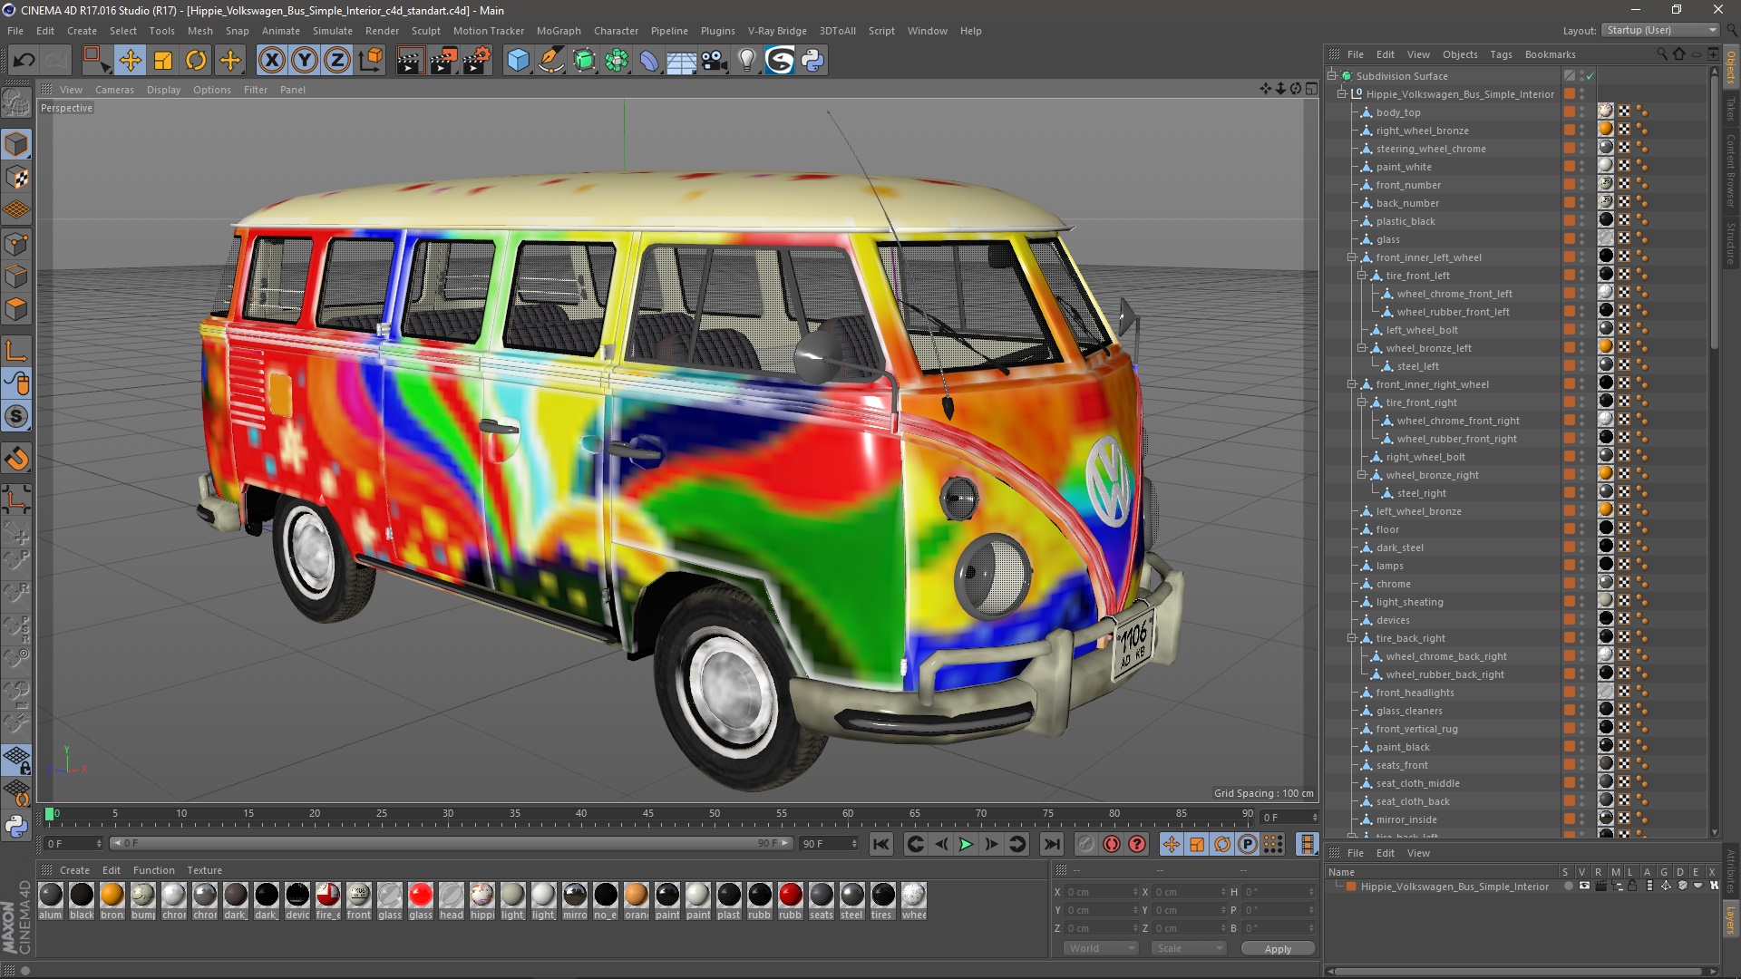Screen dimensions: 1741x979
Task: Select Polygons mode in left toolbar
Action: click(16, 309)
